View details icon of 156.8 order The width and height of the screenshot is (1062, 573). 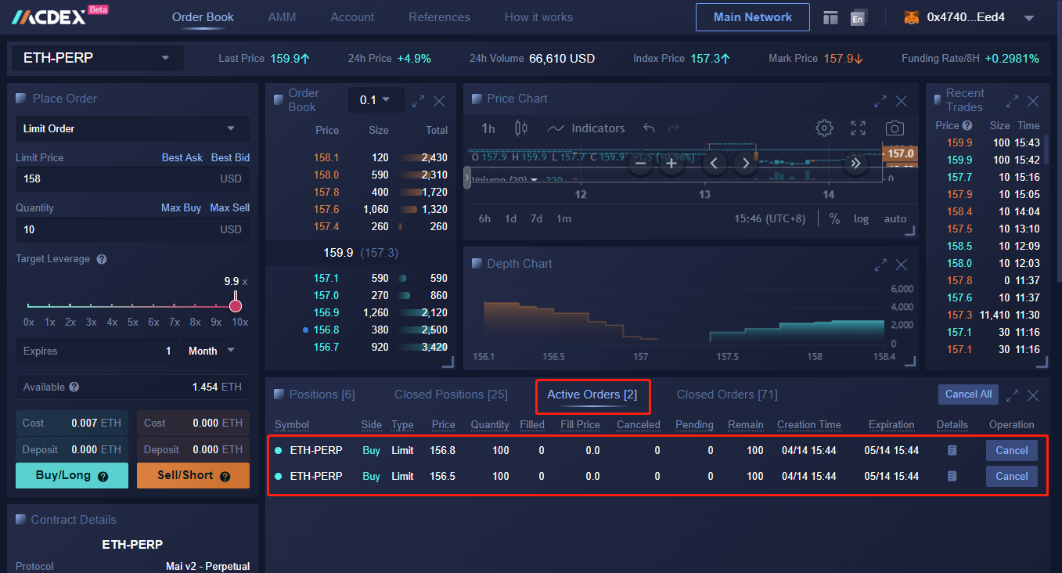[x=952, y=450]
